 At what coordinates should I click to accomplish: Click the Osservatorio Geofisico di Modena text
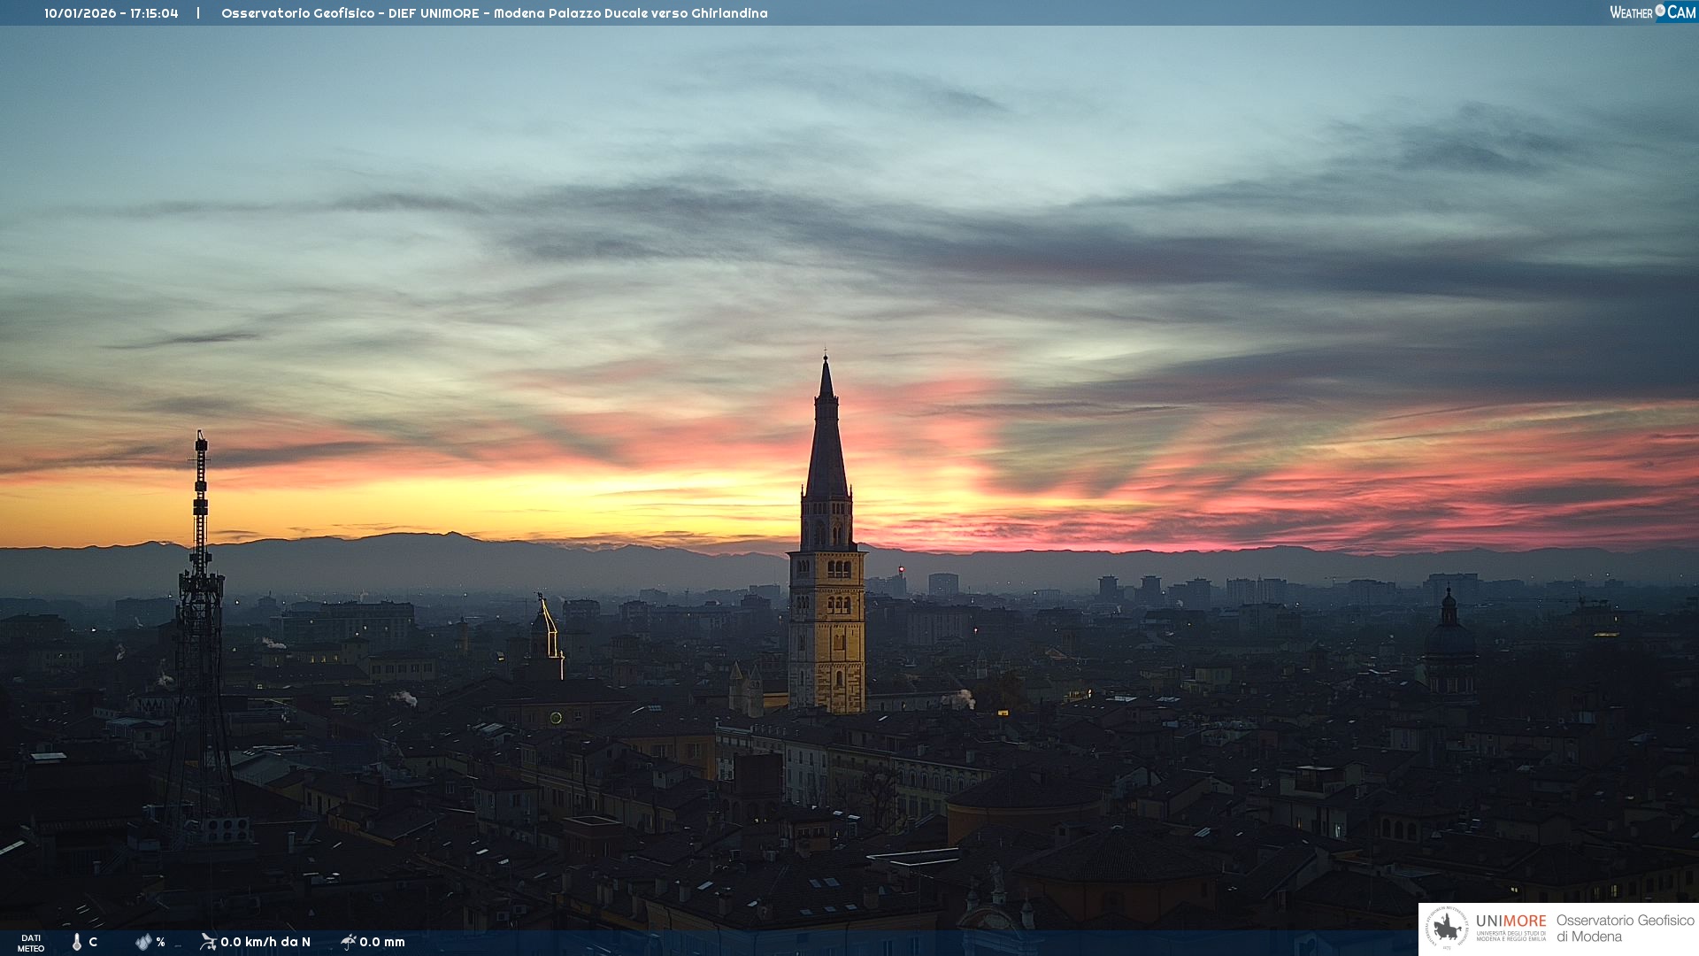(x=1625, y=929)
